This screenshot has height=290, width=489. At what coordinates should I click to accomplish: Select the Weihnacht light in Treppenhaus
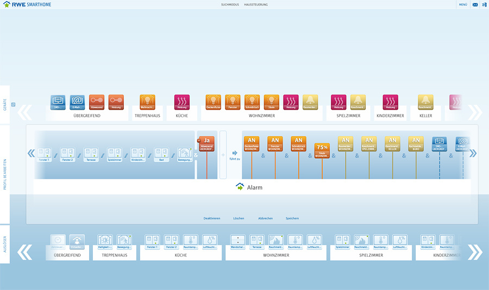pyautogui.click(x=147, y=102)
